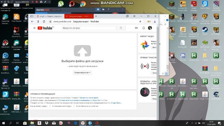The image size is (224, 126).
Task: Click the live streaming broadcast icon
Action: click(145, 66)
